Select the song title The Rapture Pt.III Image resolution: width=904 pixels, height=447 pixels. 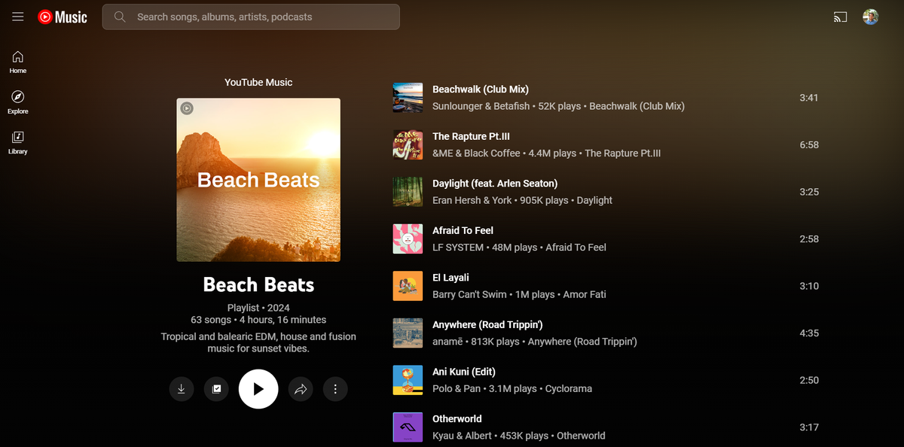pyautogui.click(x=471, y=136)
